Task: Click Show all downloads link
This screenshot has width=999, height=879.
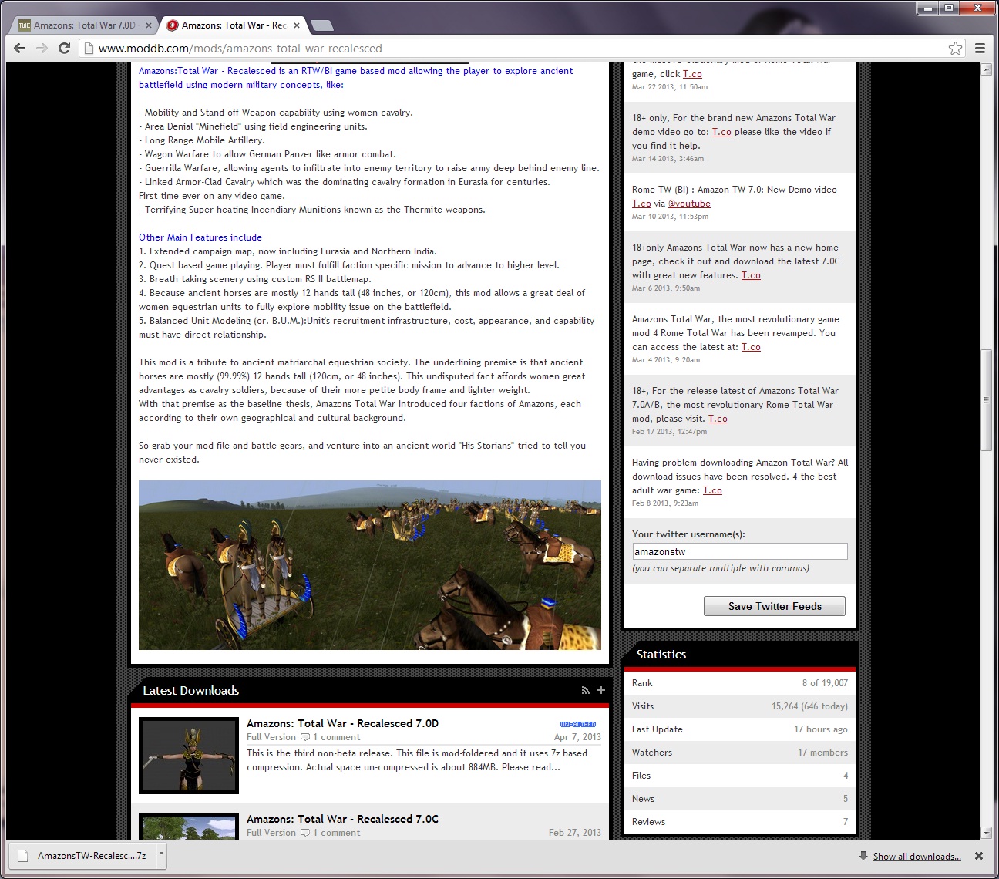Action: click(x=917, y=857)
